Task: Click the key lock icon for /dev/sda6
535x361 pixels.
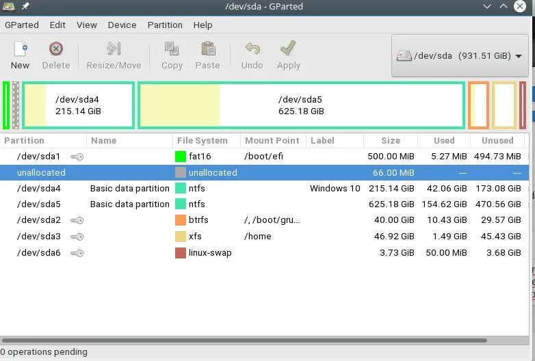Action: click(77, 253)
